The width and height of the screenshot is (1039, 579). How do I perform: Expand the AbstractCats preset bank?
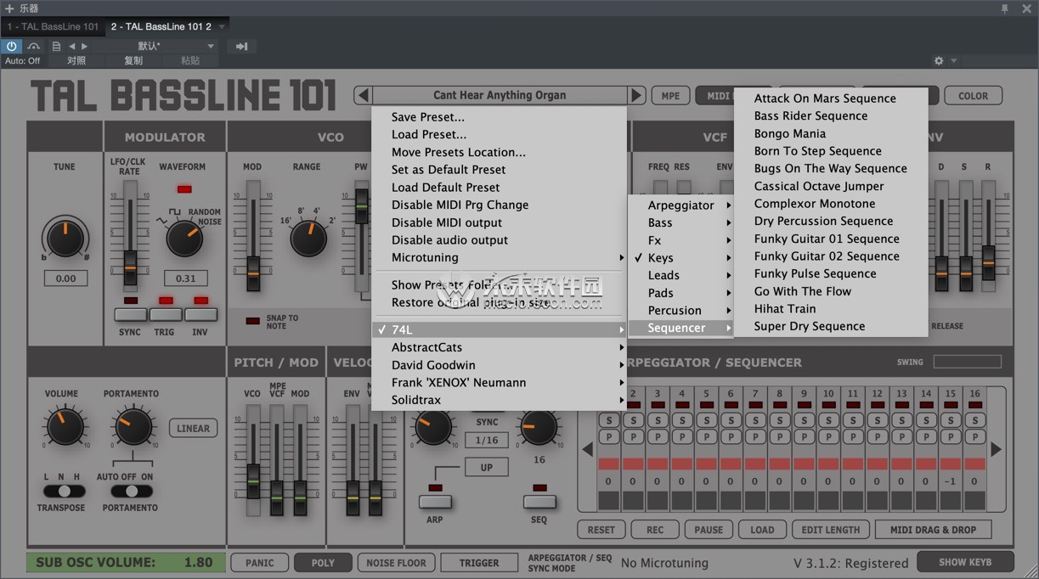pyautogui.click(x=500, y=347)
